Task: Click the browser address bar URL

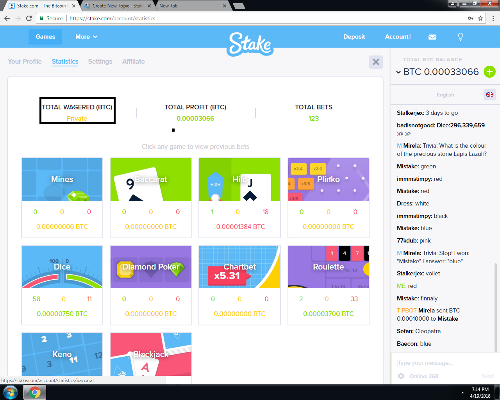Action: tap(112, 18)
